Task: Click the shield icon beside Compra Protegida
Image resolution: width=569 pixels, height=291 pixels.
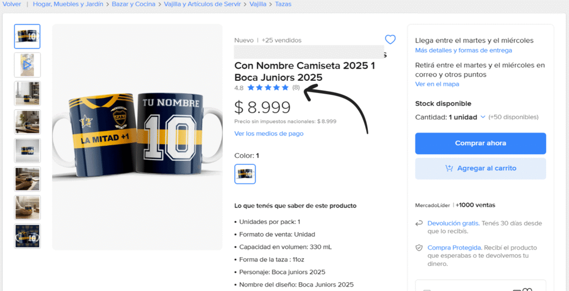Action: point(419,248)
